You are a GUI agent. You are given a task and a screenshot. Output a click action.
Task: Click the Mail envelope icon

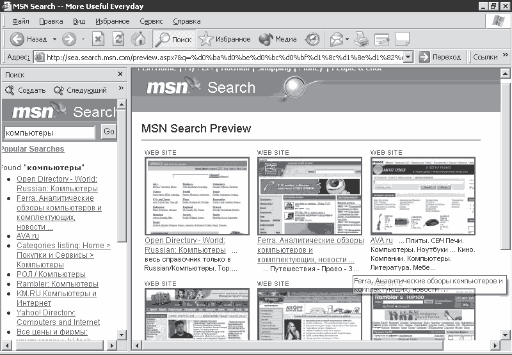tap(336, 39)
